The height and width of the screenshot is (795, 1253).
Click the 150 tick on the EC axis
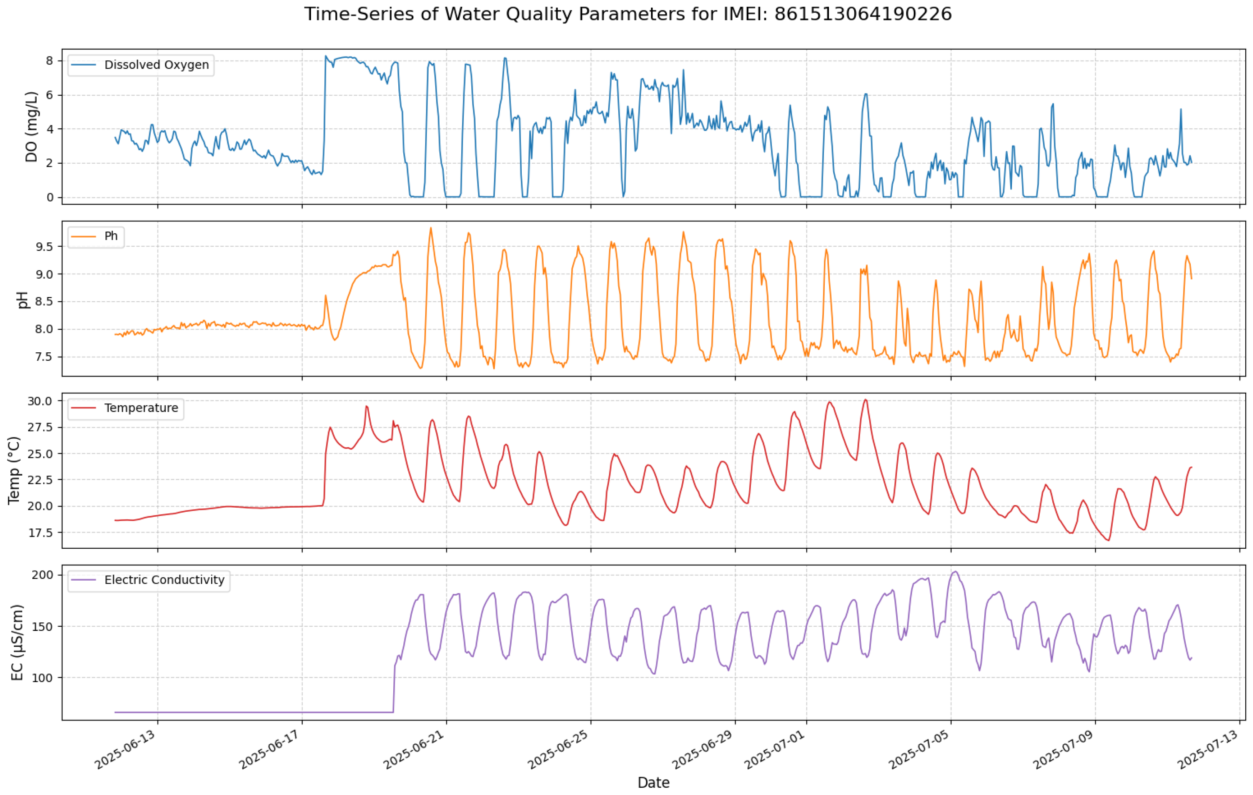point(43,627)
